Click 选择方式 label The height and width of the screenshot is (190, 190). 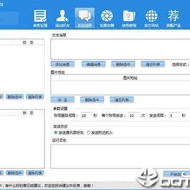pos(180,64)
